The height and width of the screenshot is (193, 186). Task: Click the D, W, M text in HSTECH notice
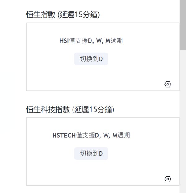(x=106, y=136)
